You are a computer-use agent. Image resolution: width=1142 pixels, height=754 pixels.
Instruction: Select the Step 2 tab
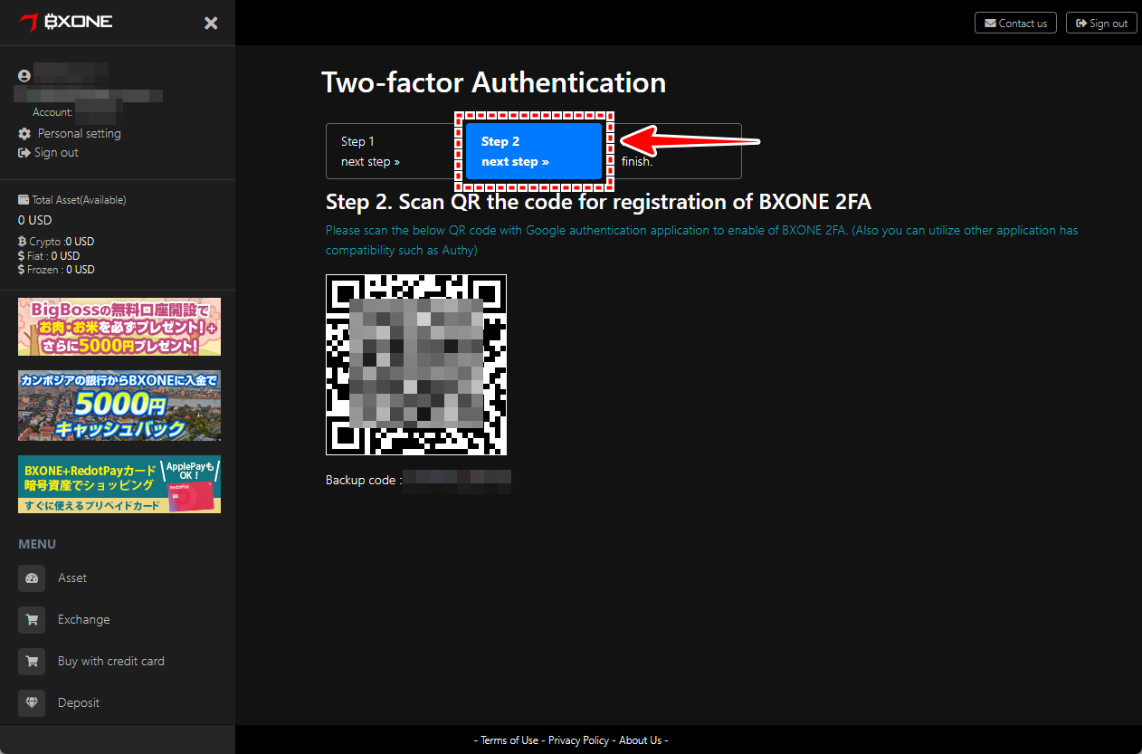[x=534, y=151]
